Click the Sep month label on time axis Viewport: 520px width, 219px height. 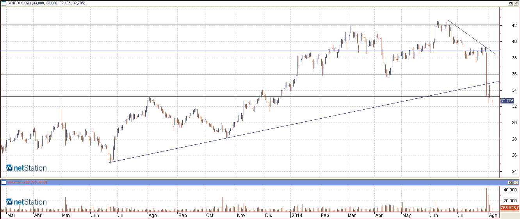183,215
